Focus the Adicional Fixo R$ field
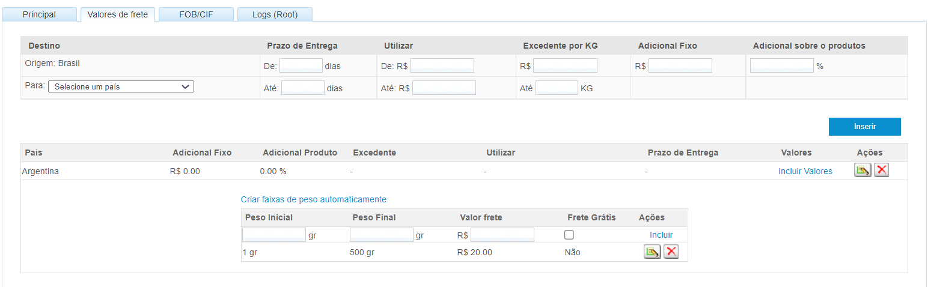 click(680, 65)
